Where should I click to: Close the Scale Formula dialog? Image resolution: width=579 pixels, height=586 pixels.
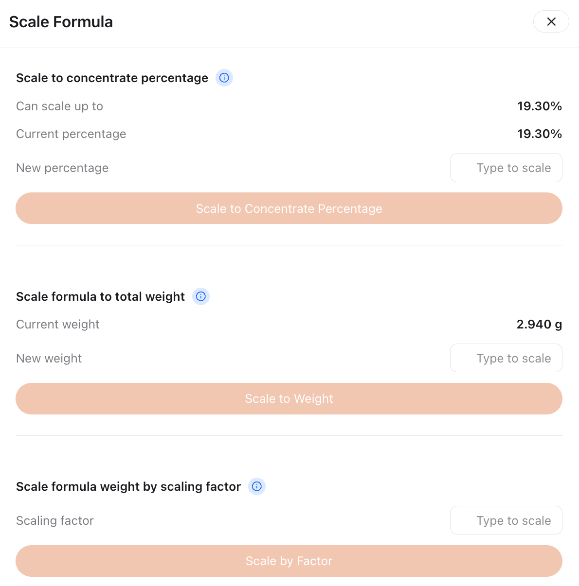coord(551,22)
